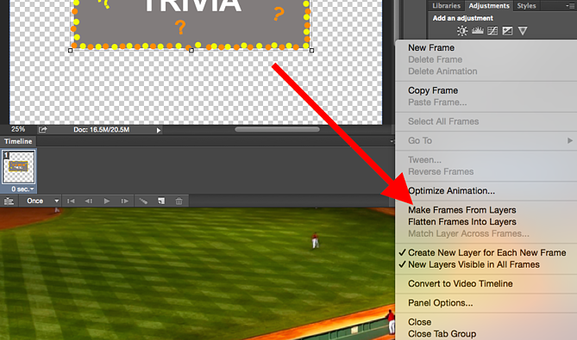Screen dimensions: 577x340
Task: Toggle Create New Layer for Each New Frame
Action: (486, 252)
